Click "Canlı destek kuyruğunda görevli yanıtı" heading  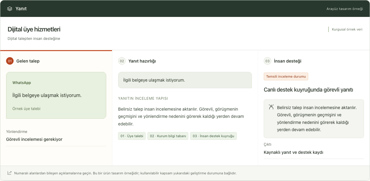point(308,90)
